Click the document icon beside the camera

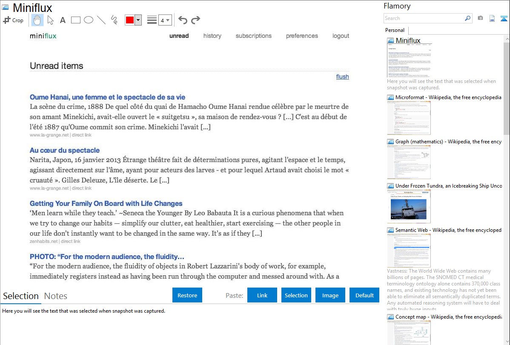click(x=492, y=18)
